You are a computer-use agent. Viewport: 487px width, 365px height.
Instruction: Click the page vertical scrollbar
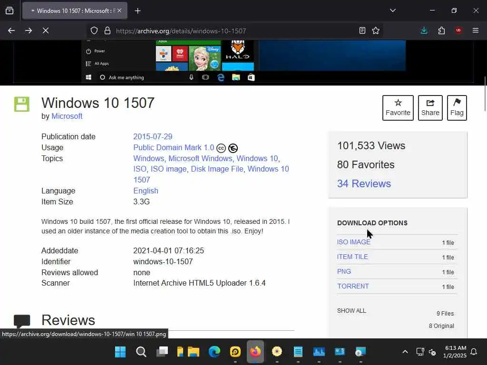(x=485, y=94)
